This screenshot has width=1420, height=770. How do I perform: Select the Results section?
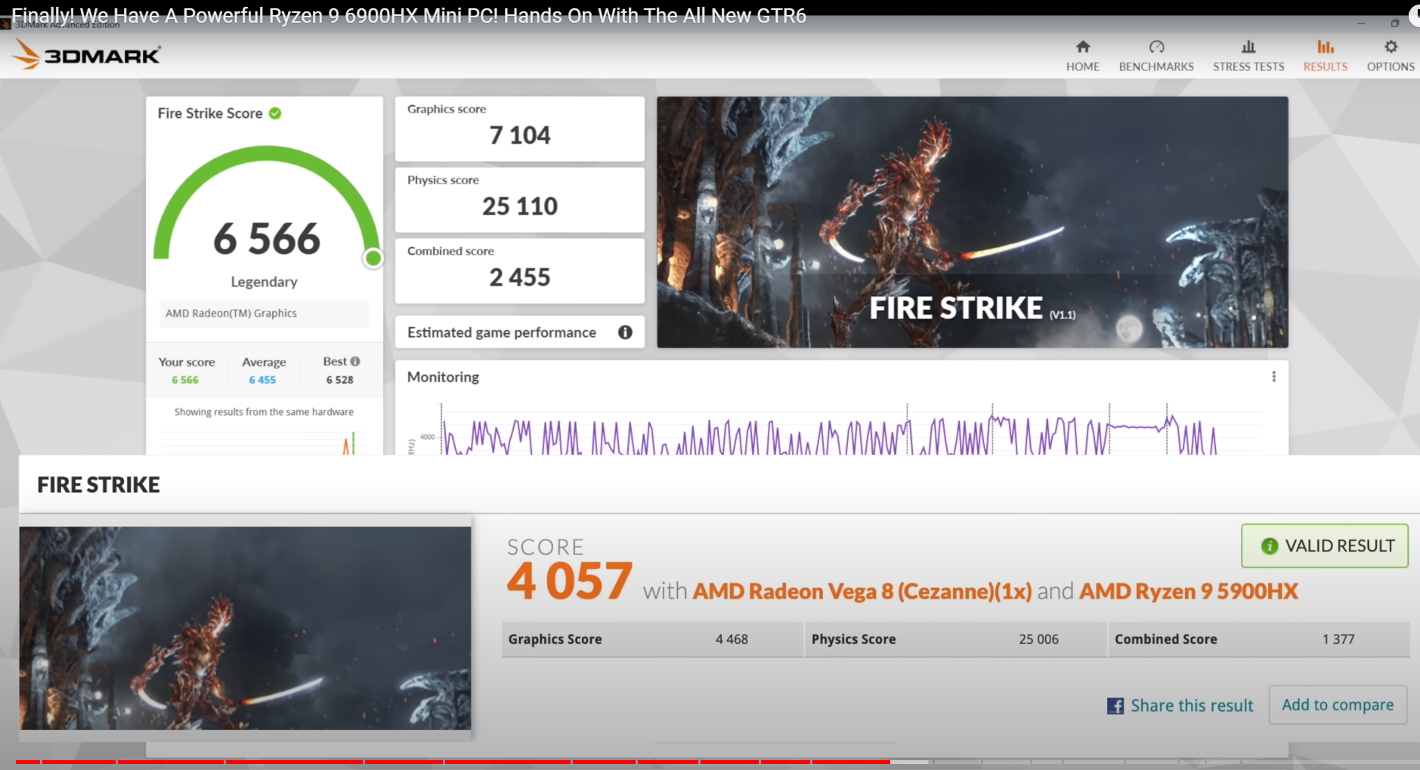click(1325, 56)
